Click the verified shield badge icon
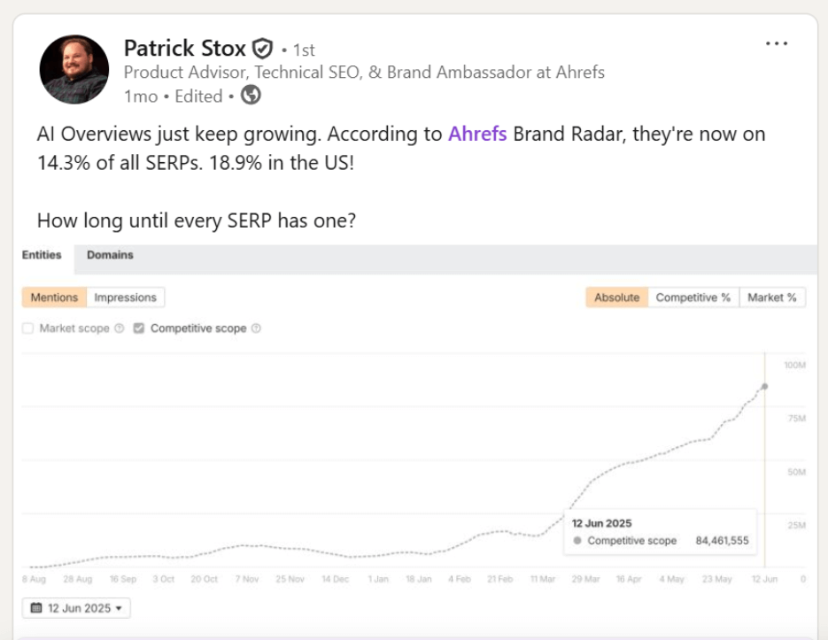Screen dimensions: 828x640 tap(262, 49)
